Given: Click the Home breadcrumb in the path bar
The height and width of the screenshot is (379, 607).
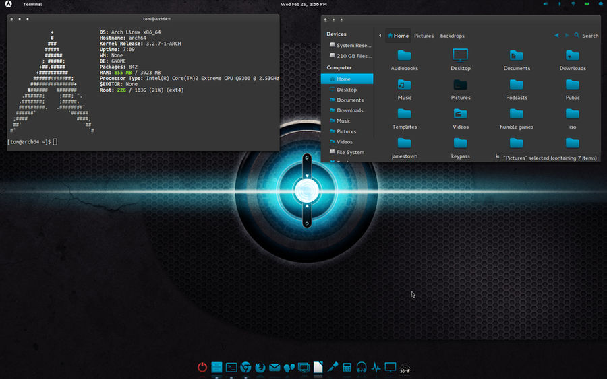Looking at the screenshot, I should 398,36.
